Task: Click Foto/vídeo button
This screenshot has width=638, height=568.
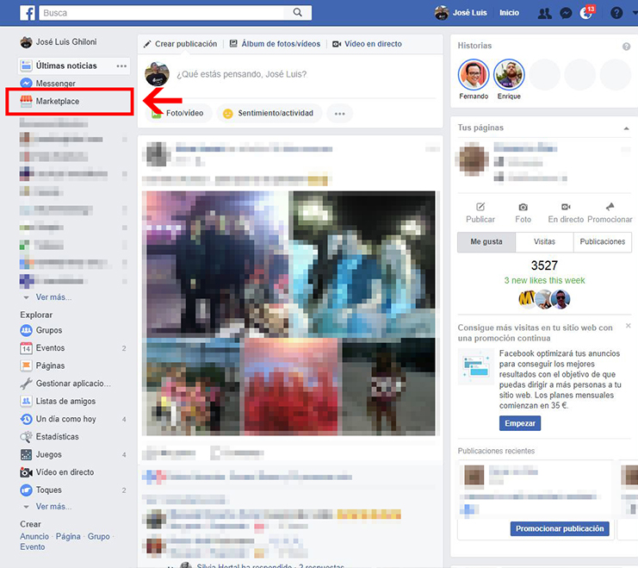Action: pos(179,113)
